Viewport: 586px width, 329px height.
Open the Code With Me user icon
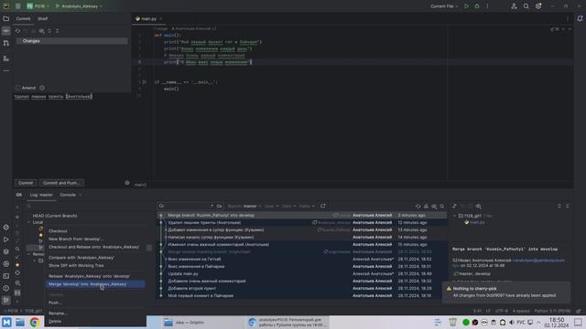(x=514, y=6)
